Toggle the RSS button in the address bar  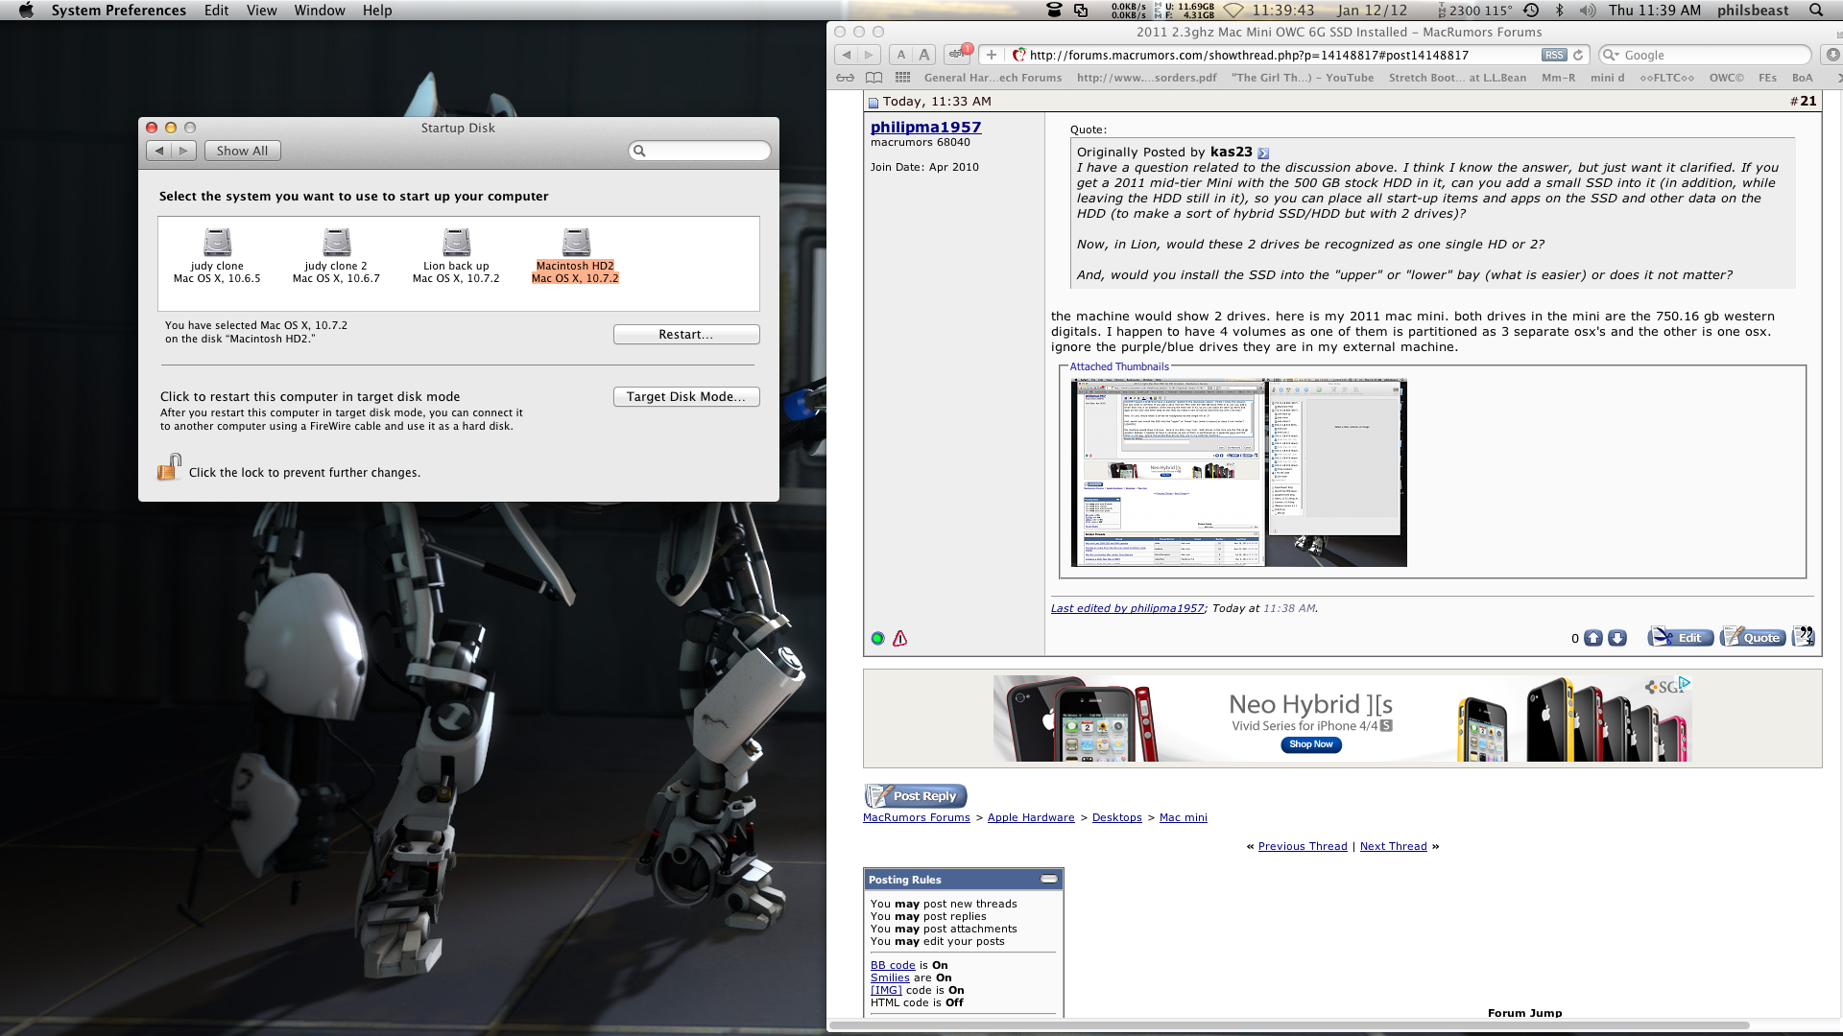pos(1554,56)
